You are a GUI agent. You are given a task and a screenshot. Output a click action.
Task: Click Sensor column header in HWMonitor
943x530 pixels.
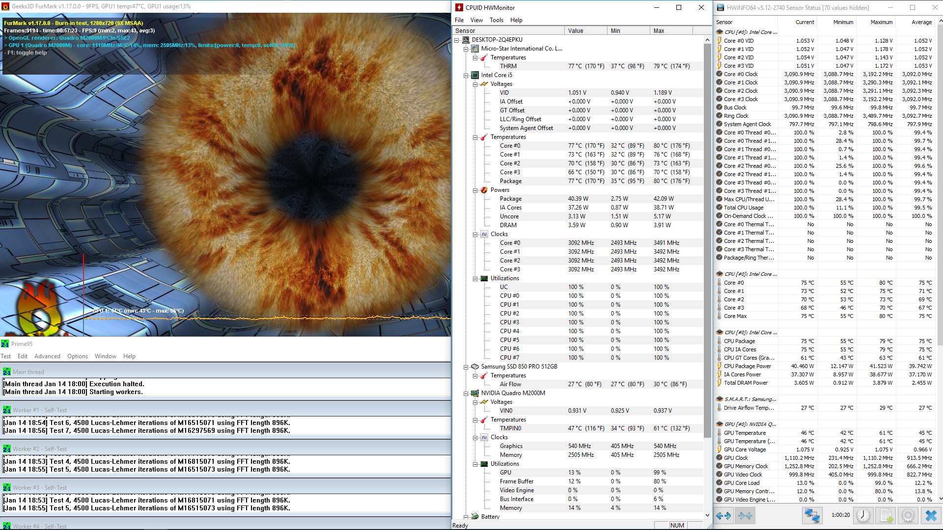508,30
